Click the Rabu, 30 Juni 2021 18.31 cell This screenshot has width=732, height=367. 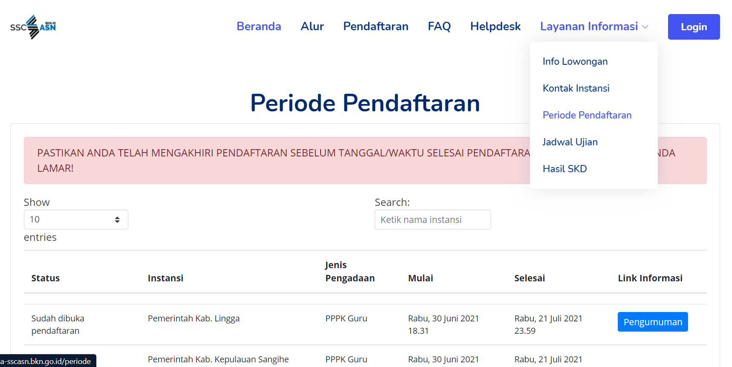(x=443, y=324)
